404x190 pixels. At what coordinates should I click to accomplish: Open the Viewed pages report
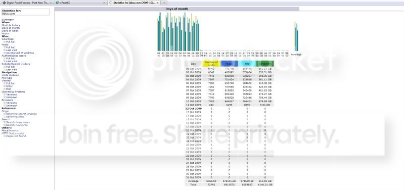tap(6, 80)
